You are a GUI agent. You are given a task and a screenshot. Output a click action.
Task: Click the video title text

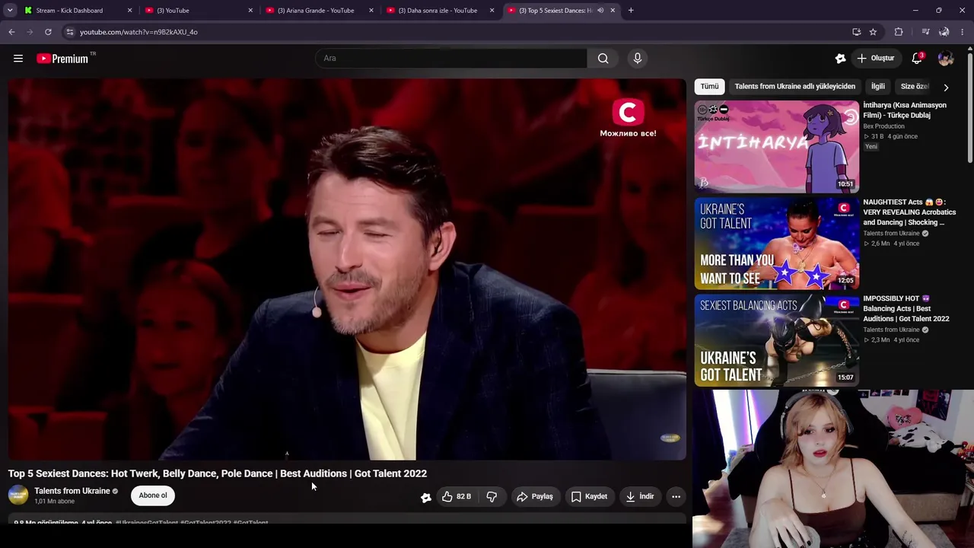point(218,473)
